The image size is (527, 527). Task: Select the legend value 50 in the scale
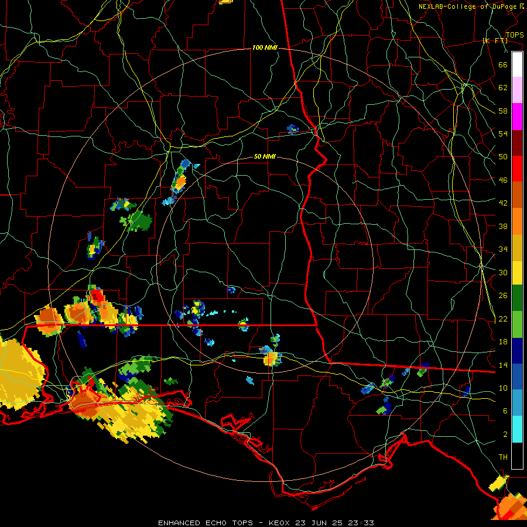(x=503, y=156)
